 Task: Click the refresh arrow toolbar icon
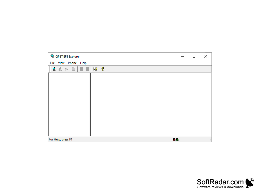pyautogui.click(x=66, y=69)
